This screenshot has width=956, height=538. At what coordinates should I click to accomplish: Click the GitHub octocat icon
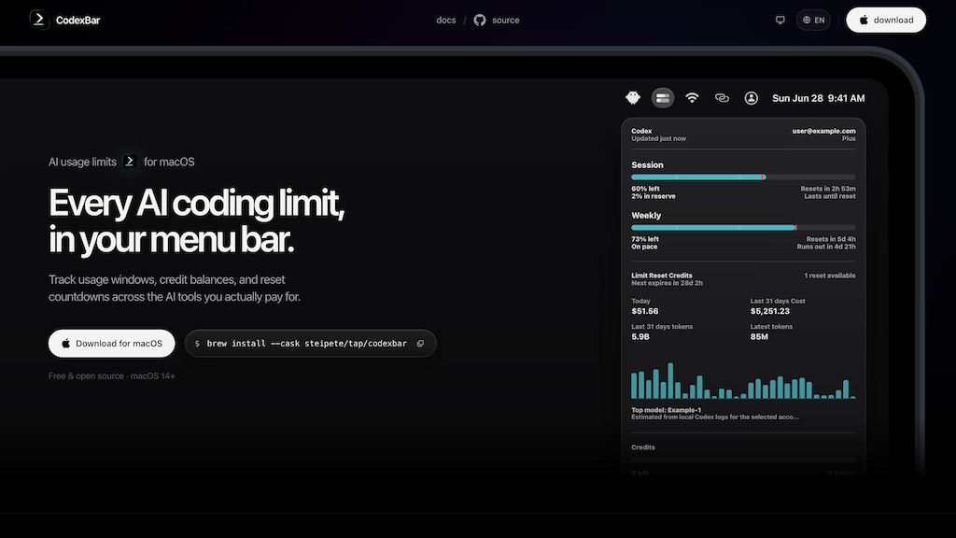click(480, 21)
